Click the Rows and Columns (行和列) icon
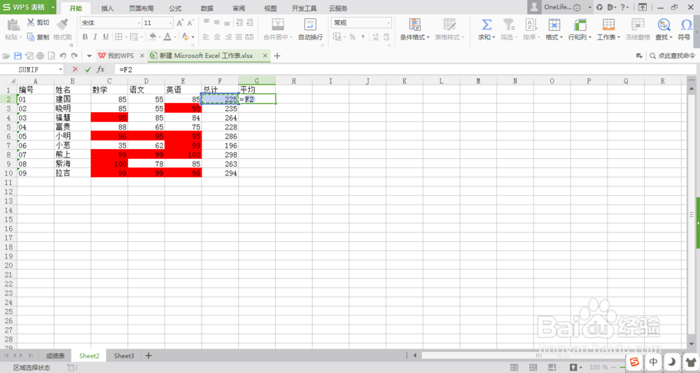This screenshot has height=373, width=700. pos(580,24)
